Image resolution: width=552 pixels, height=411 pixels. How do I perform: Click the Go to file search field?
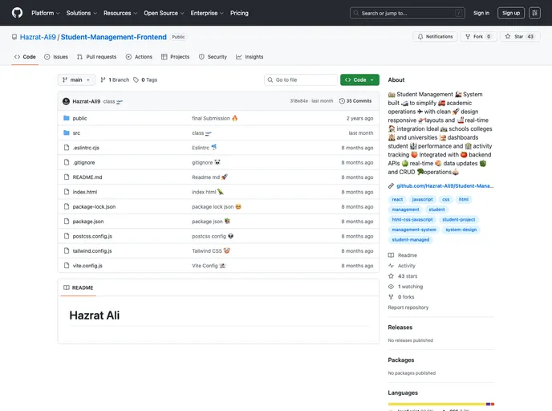click(301, 80)
